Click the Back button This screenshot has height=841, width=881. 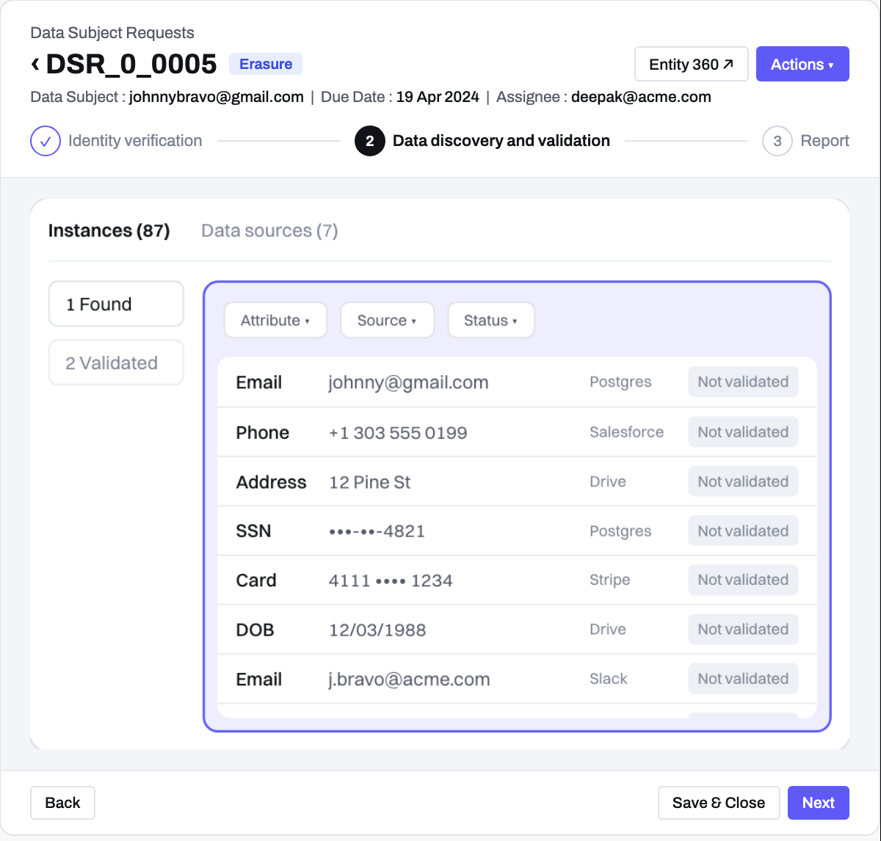[x=62, y=803]
